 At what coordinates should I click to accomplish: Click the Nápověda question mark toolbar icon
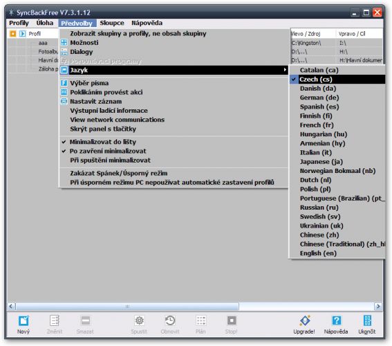(336, 320)
